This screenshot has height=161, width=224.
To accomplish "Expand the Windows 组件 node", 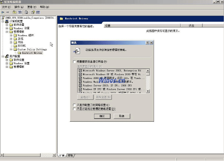I will [x=11, y=35].
